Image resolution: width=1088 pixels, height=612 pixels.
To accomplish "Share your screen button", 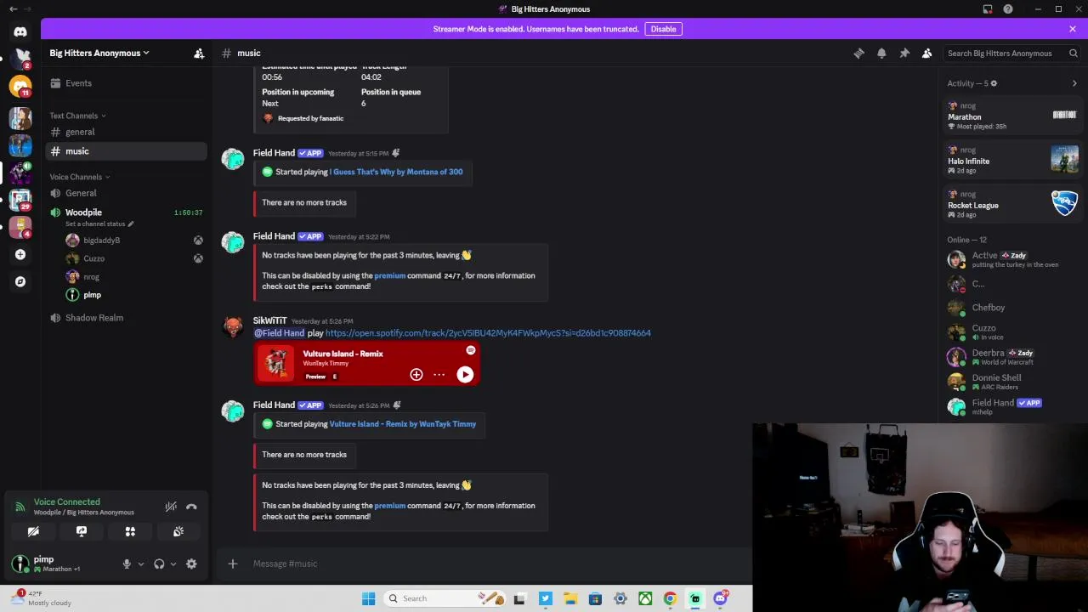I will tap(82, 531).
